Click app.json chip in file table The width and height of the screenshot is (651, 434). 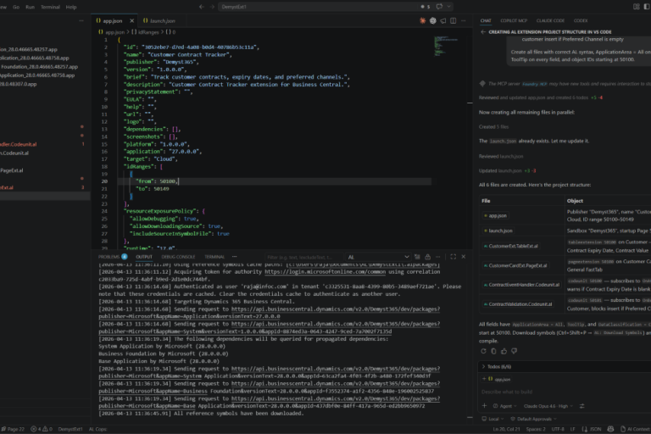495,215
